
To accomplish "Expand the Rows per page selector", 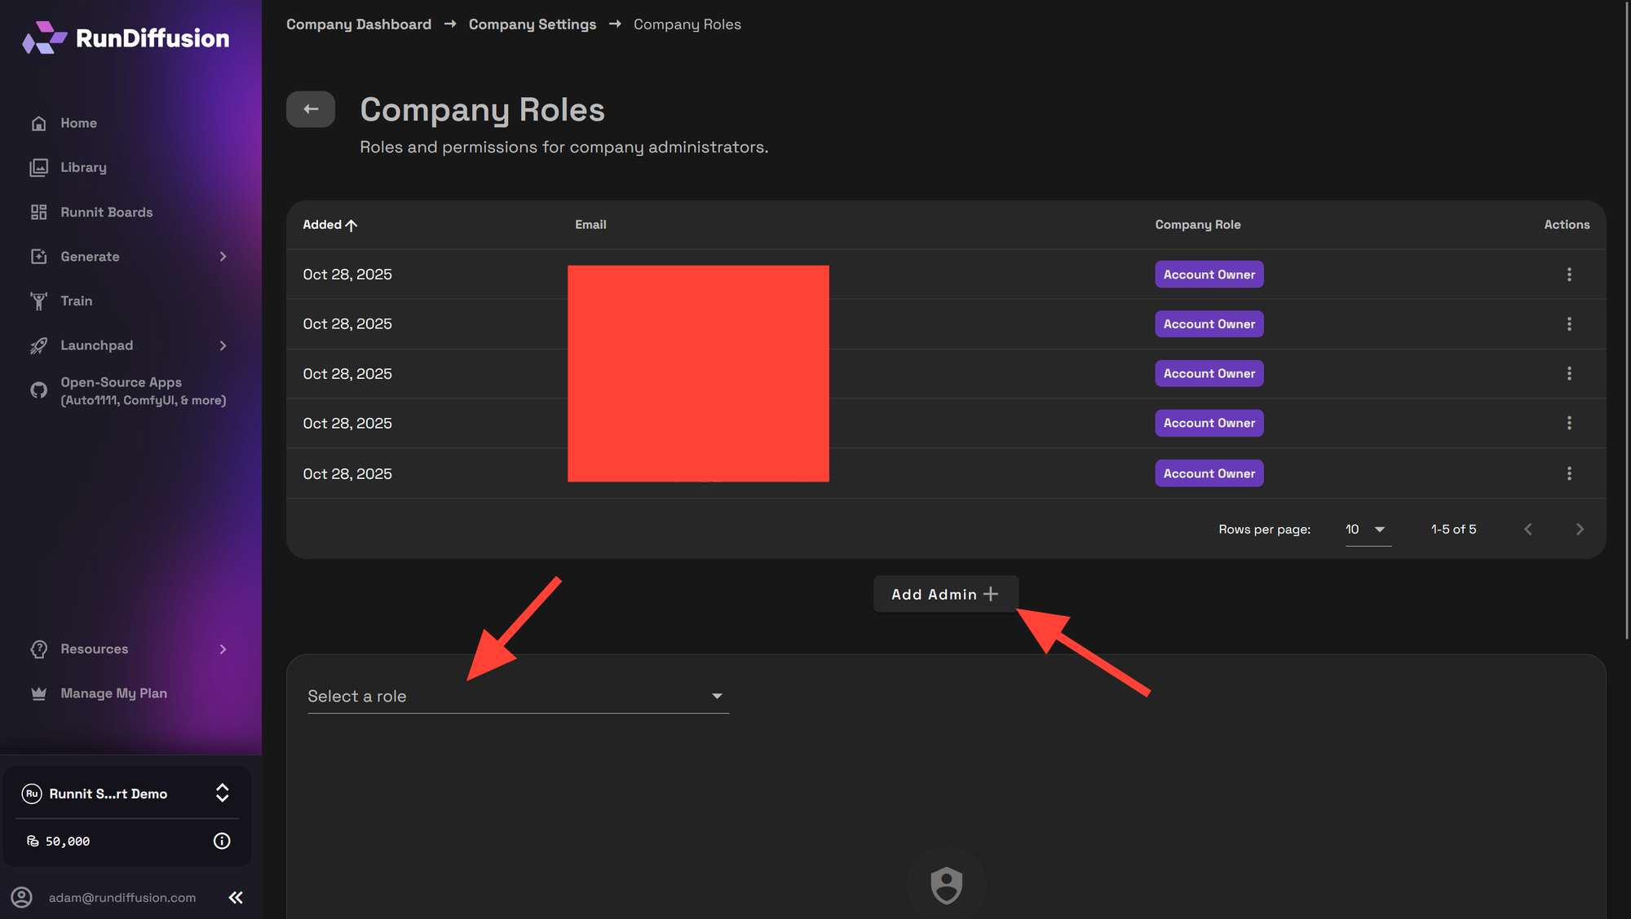I will tap(1367, 529).
